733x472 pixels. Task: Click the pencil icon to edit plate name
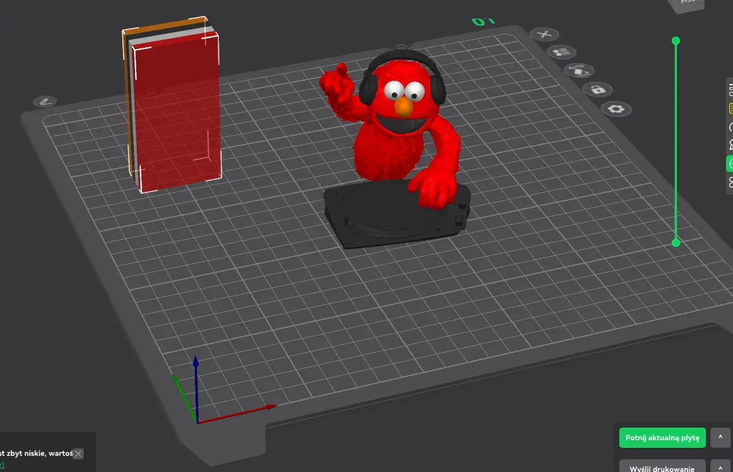tap(44, 101)
